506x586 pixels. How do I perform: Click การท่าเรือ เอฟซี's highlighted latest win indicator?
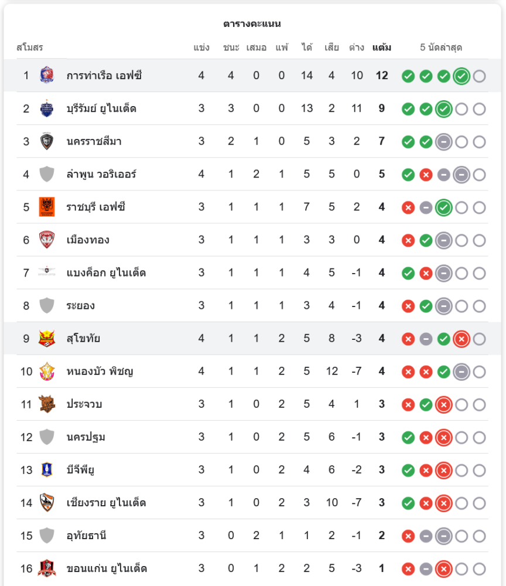click(x=461, y=76)
